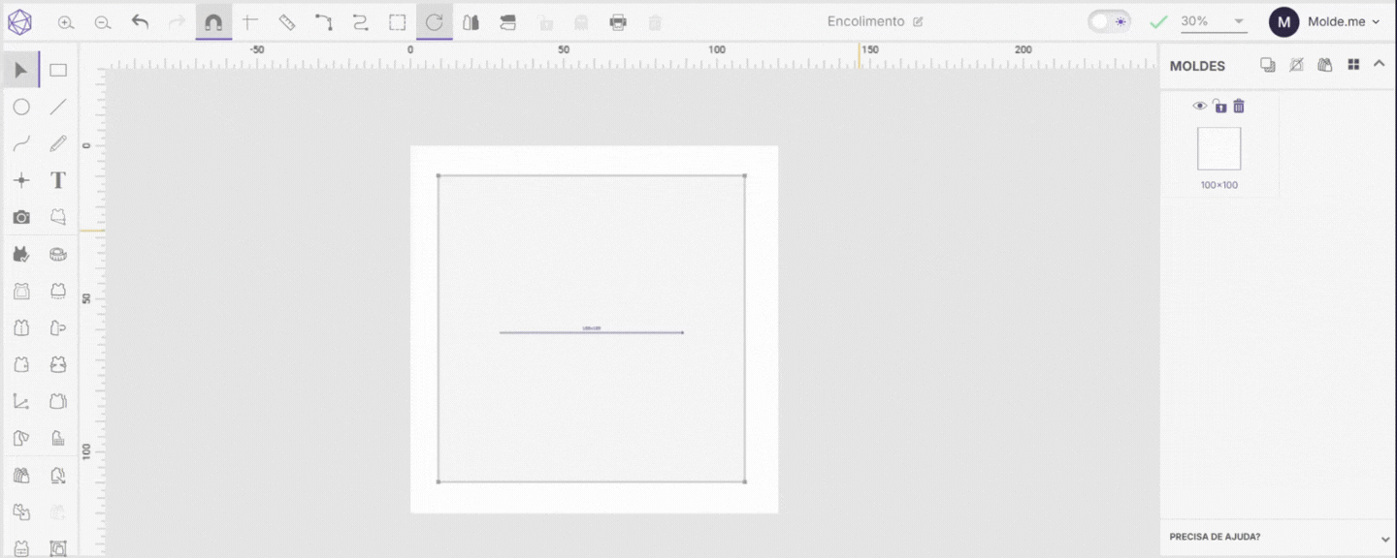Select the 100×100 mold thumbnail
Viewport: 1397px width, 558px height.
tap(1218, 149)
